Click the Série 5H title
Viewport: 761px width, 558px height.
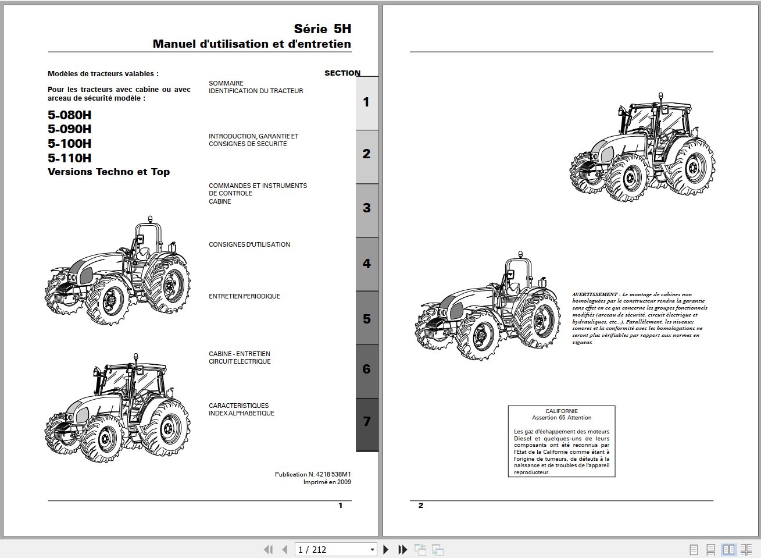tap(322, 29)
